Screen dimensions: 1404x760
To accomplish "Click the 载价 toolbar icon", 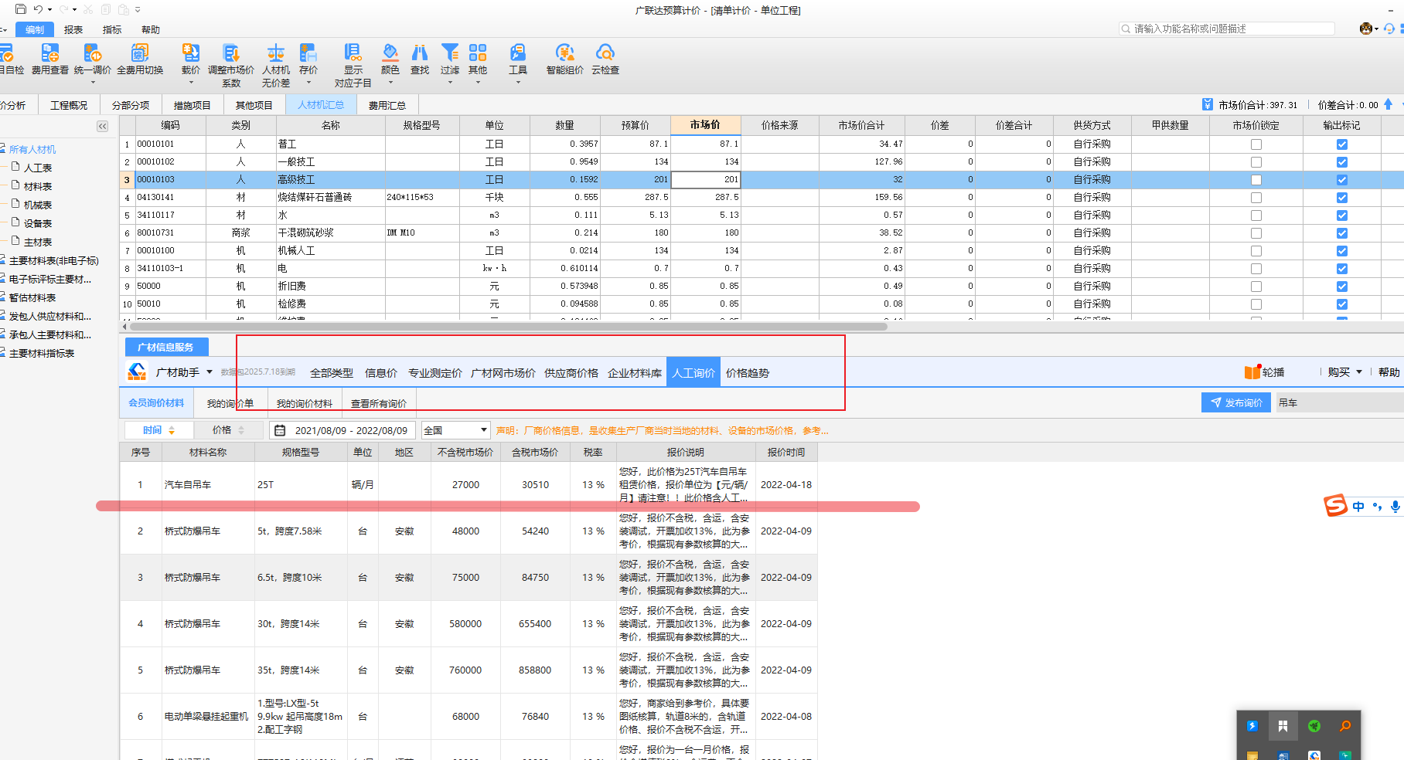I will [x=190, y=53].
